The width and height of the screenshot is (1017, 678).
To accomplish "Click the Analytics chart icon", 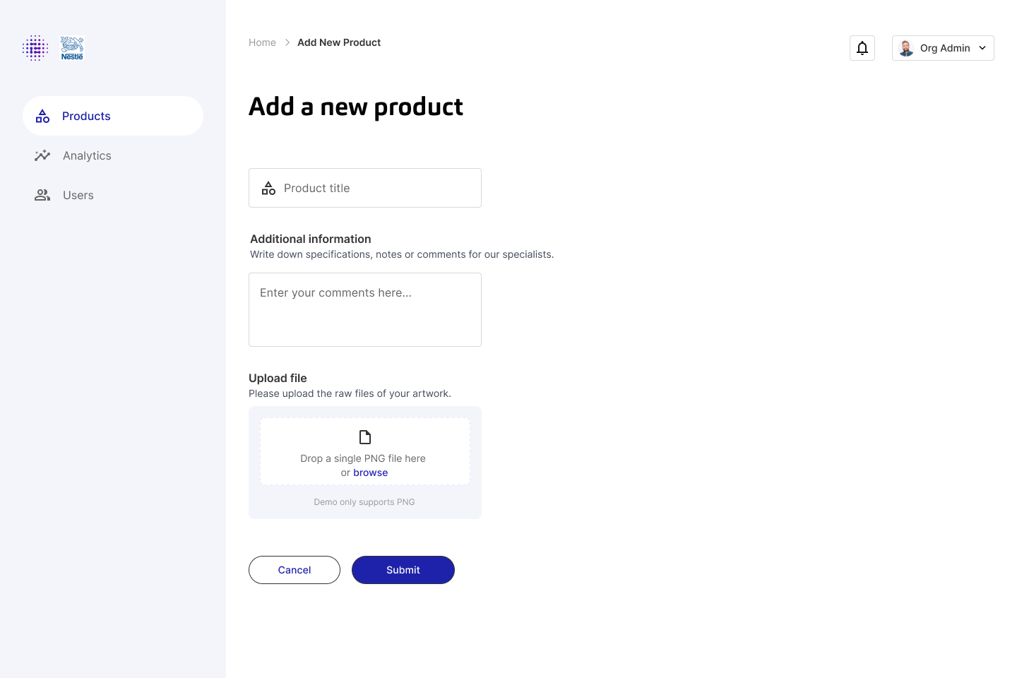I will click(x=42, y=155).
